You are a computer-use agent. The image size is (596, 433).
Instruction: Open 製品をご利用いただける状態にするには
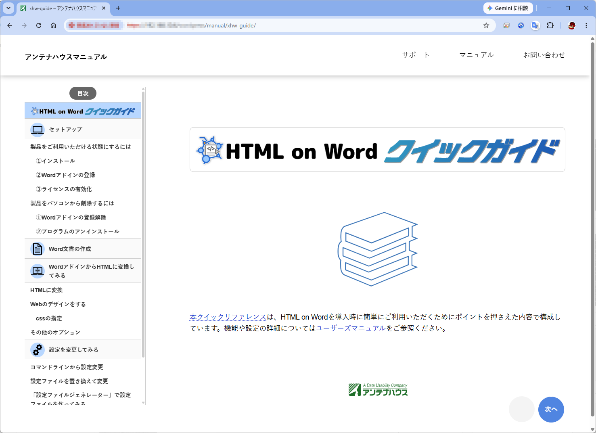click(81, 147)
